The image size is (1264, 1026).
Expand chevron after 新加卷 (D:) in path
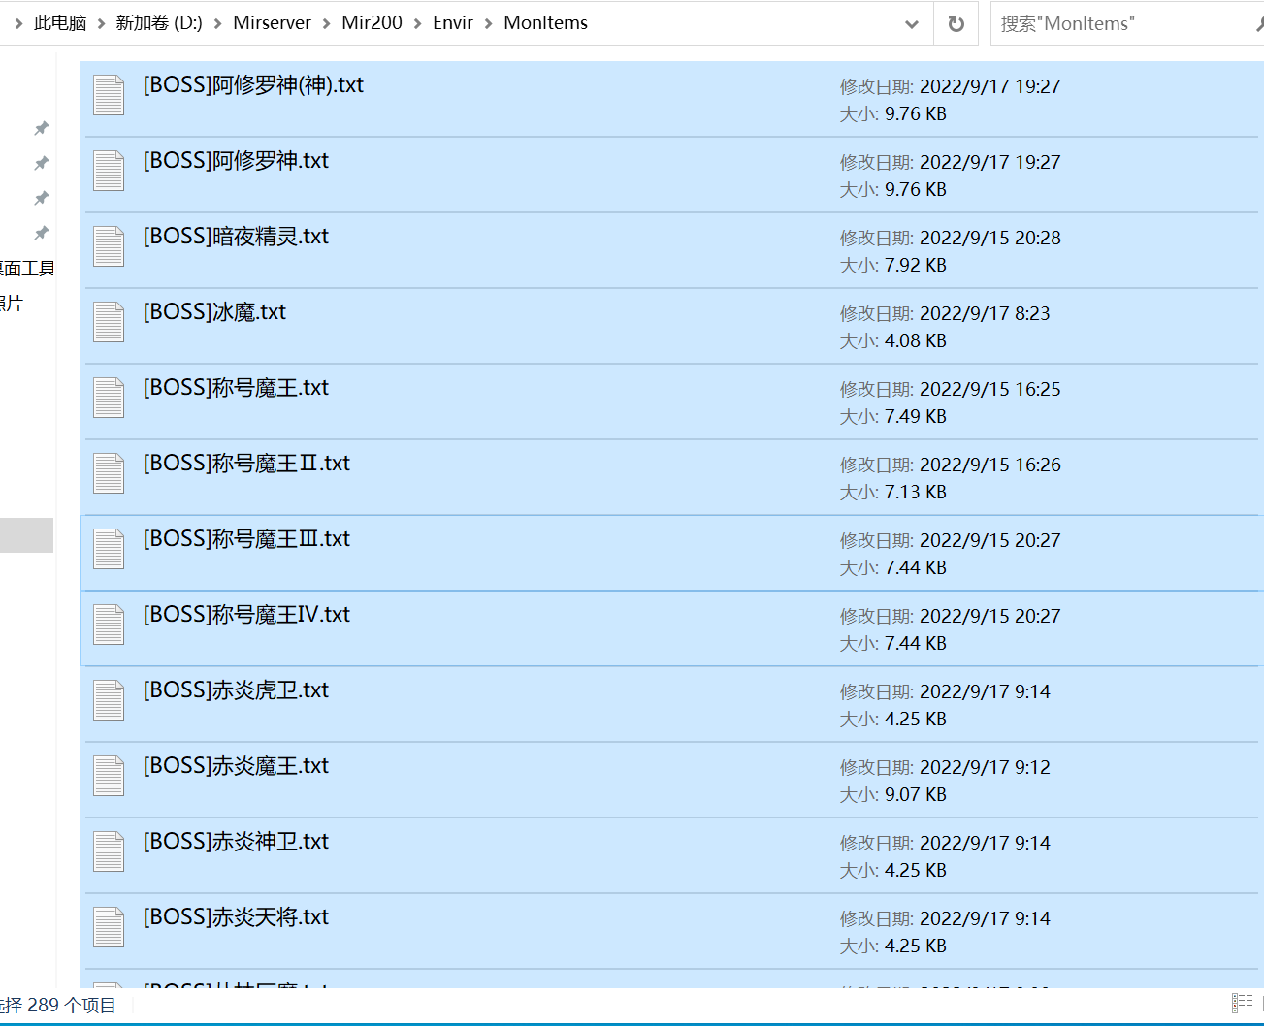coord(218,23)
